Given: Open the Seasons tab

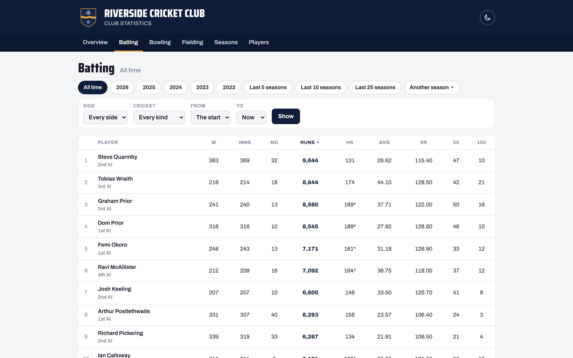Looking at the screenshot, I should (226, 42).
